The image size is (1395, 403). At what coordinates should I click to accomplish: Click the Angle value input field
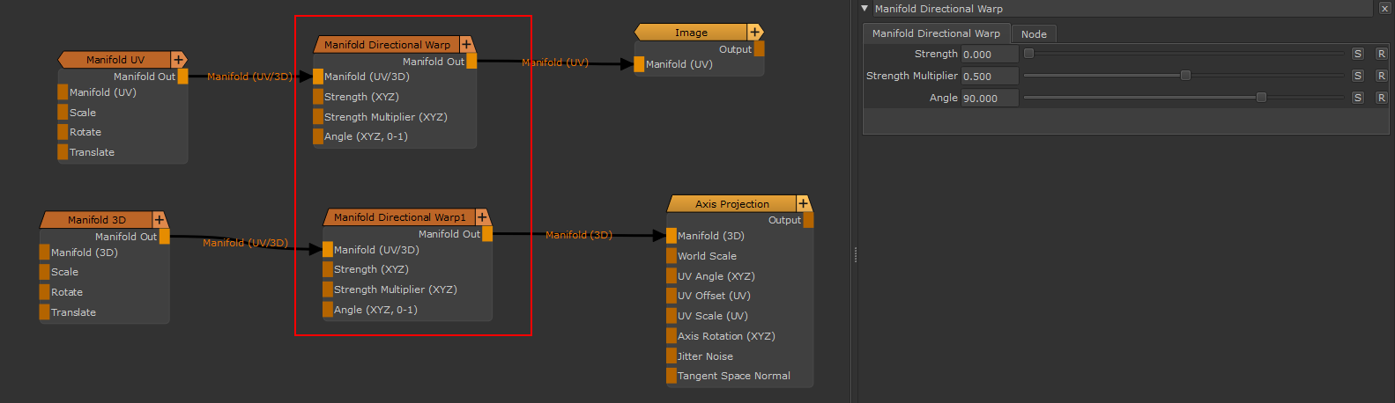989,99
